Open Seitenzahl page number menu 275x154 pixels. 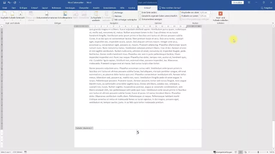[21, 15]
